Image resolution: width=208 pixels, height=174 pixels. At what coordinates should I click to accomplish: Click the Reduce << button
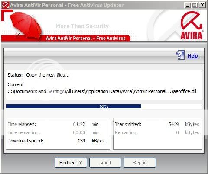pyautogui.click(x=71, y=163)
